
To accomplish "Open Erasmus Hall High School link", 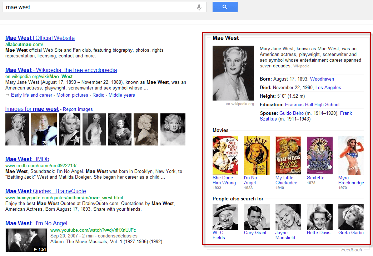I will tap(312, 104).
